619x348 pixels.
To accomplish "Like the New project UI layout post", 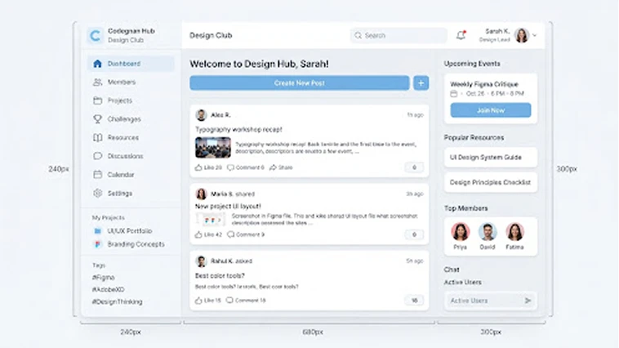I will 208,234.
